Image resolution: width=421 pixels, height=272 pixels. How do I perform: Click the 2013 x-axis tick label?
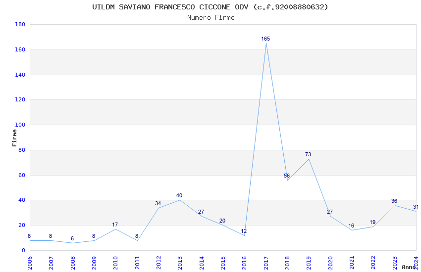[180, 263]
